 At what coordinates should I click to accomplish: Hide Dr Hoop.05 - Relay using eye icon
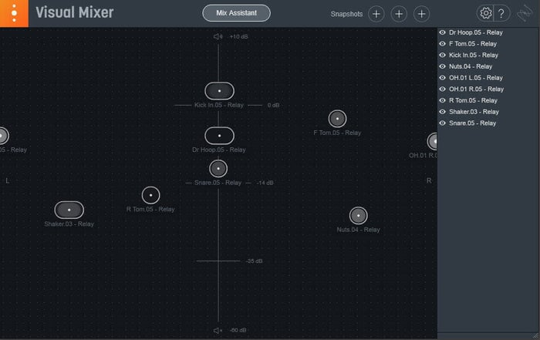[x=443, y=32]
